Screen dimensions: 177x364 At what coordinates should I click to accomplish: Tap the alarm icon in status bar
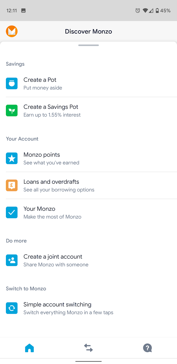138,11
